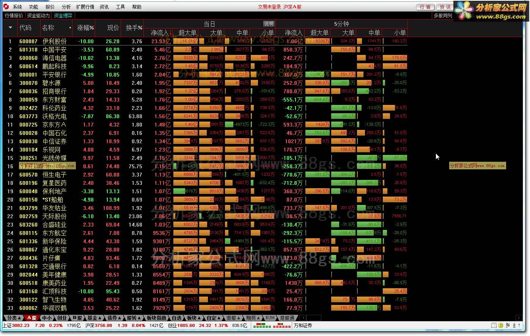Switch to the 港股通 bottom tab
Screen dimensions: 530x336
point(287,318)
